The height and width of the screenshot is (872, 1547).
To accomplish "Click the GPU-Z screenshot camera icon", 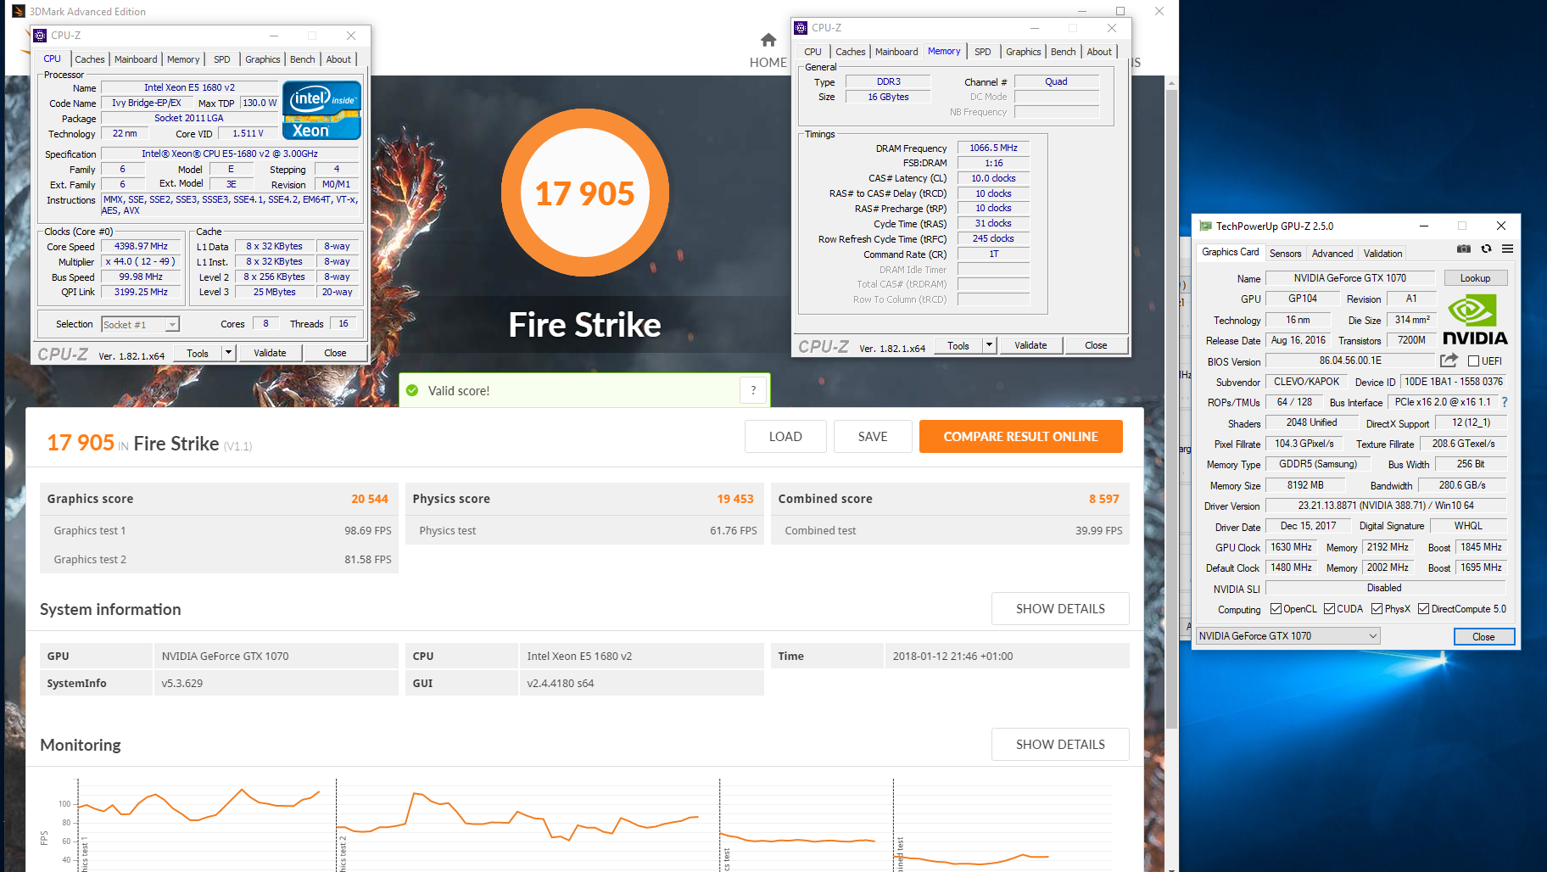I will pos(1464,249).
